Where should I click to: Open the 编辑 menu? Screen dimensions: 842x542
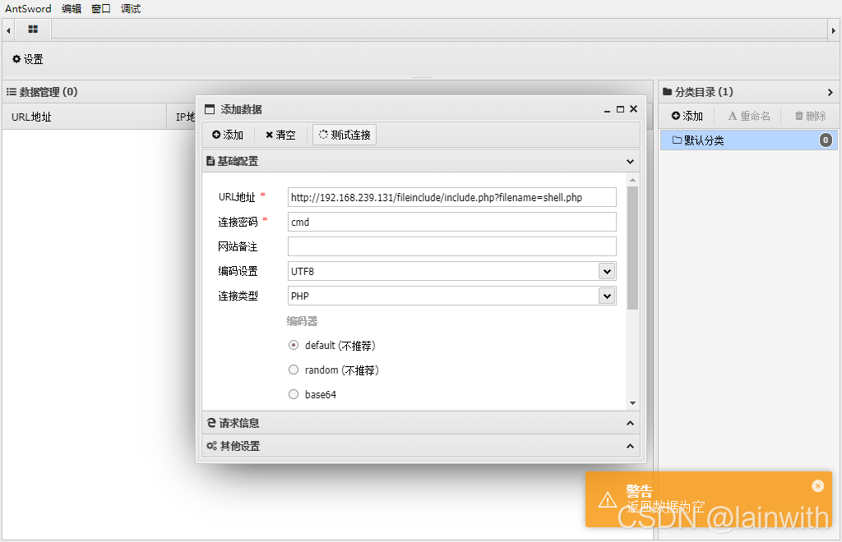coord(72,8)
